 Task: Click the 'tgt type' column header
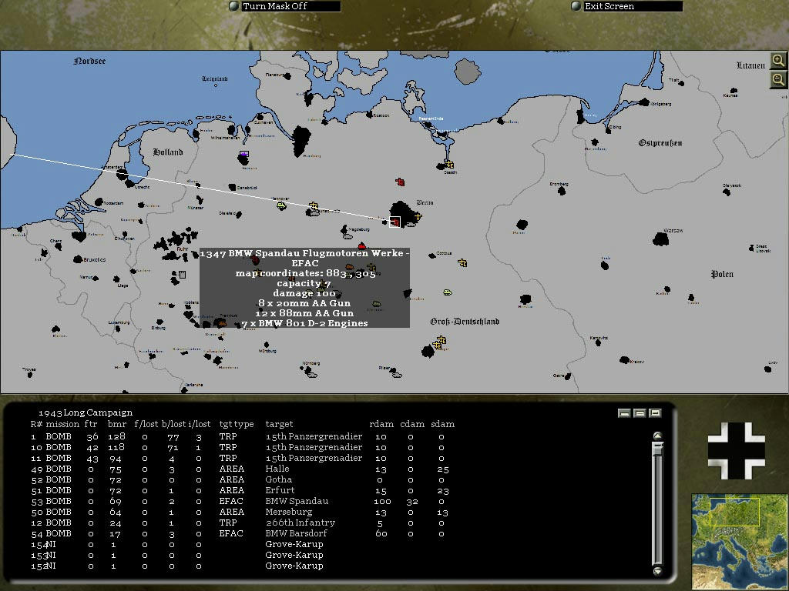[x=237, y=424]
